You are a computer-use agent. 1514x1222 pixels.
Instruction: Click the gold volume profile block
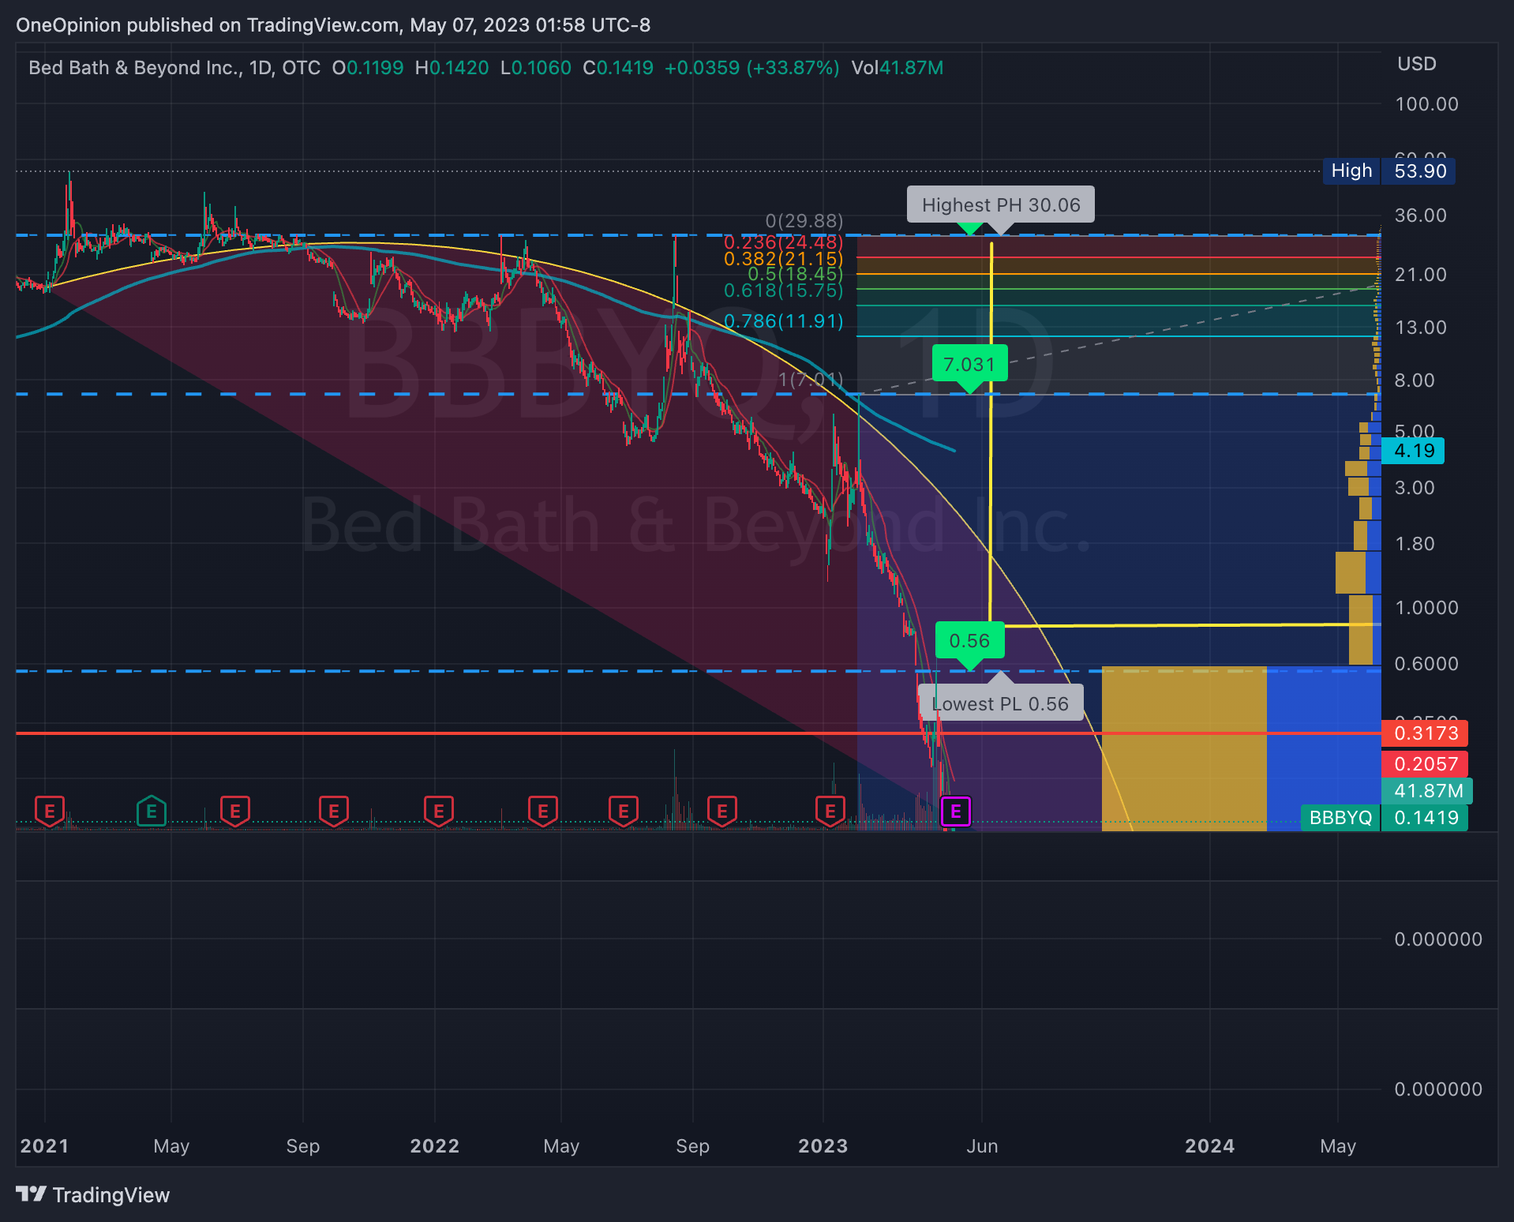(1184, 748)
